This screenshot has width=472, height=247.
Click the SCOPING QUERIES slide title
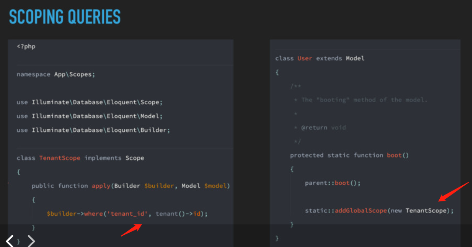65,17
